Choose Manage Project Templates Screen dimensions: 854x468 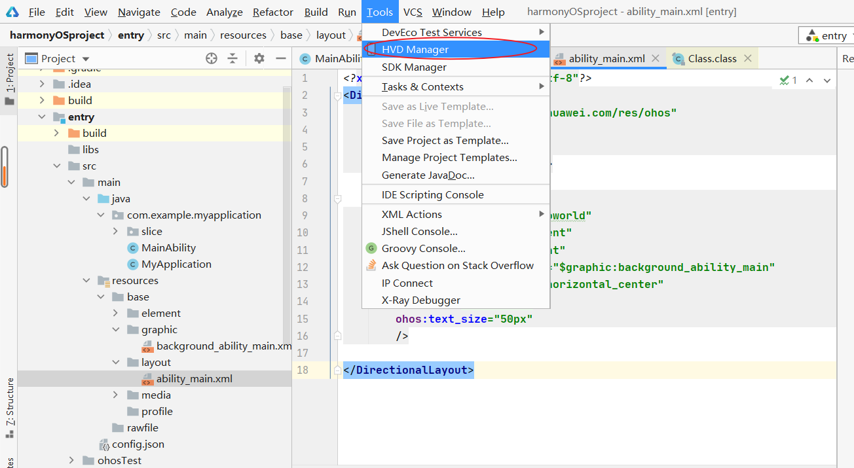click(x=456, y=158)
